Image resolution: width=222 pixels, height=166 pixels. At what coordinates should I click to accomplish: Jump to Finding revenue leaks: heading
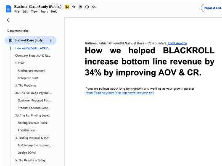32,123
